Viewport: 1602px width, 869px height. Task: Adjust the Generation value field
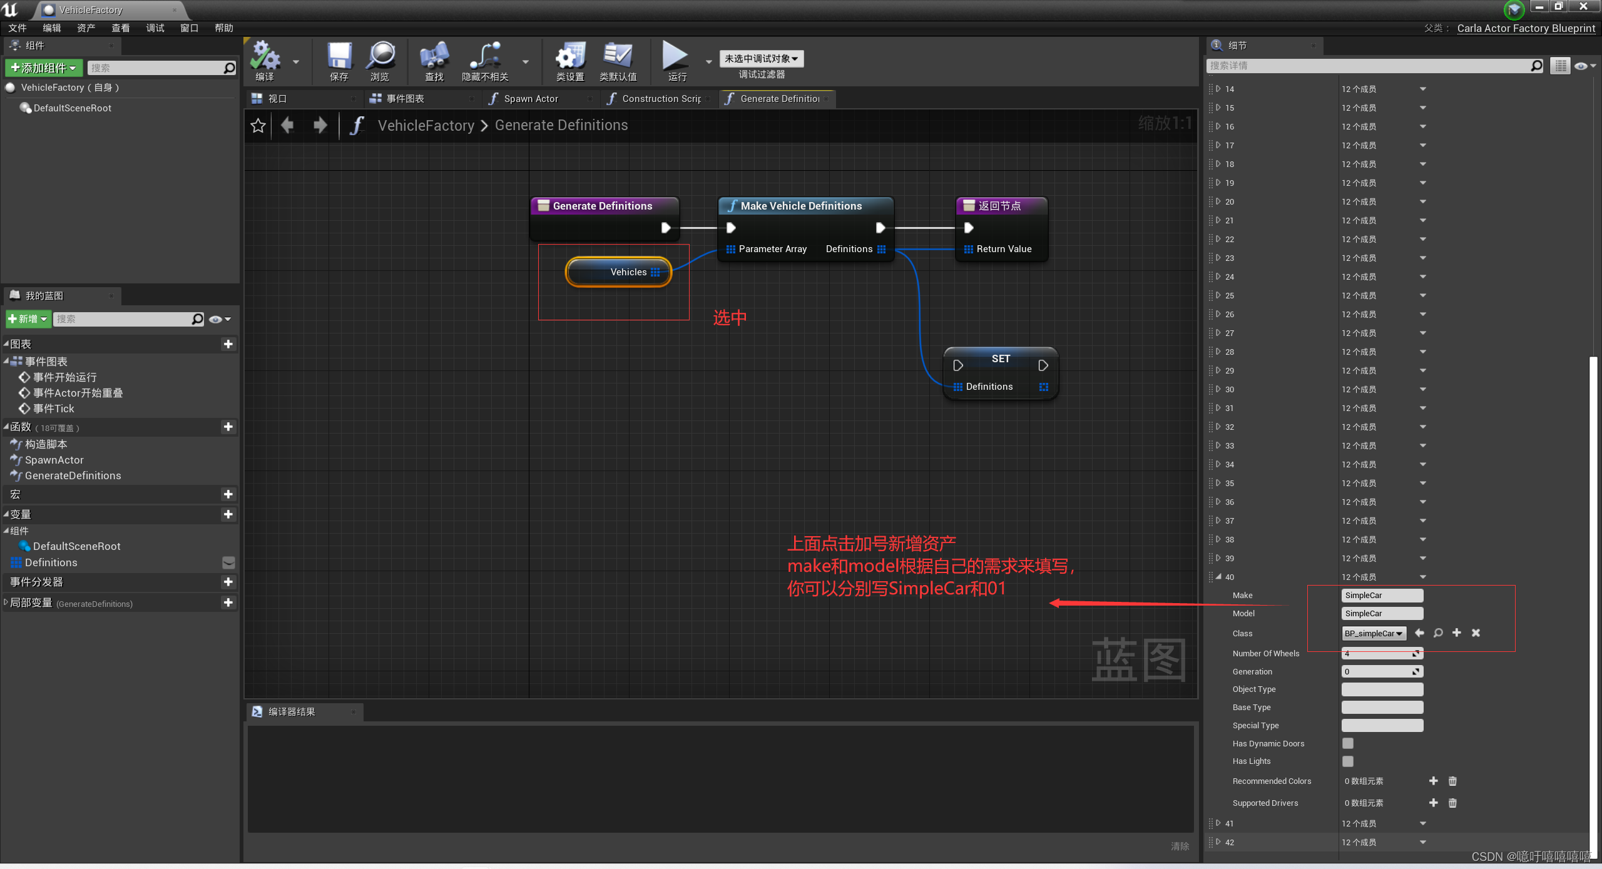[1382, 671]
